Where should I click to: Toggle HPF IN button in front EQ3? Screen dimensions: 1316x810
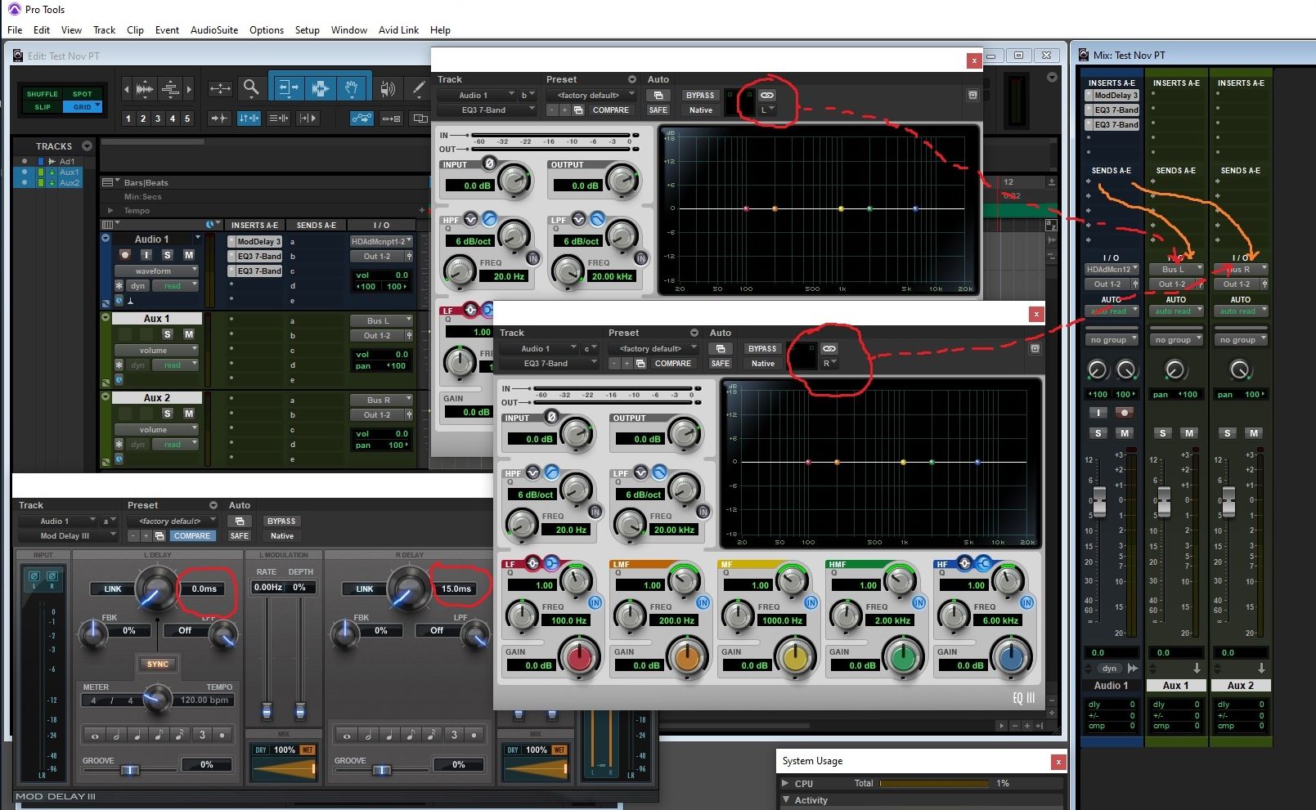point(595,512)
